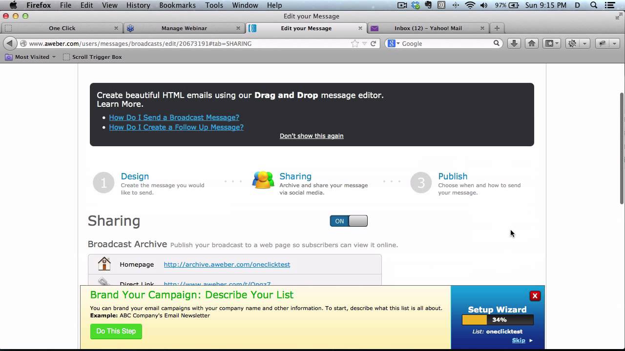The height and width of the screenshot is (351, 625).
Task: Bookmark this page with the star icon
Action: point(355,43)
